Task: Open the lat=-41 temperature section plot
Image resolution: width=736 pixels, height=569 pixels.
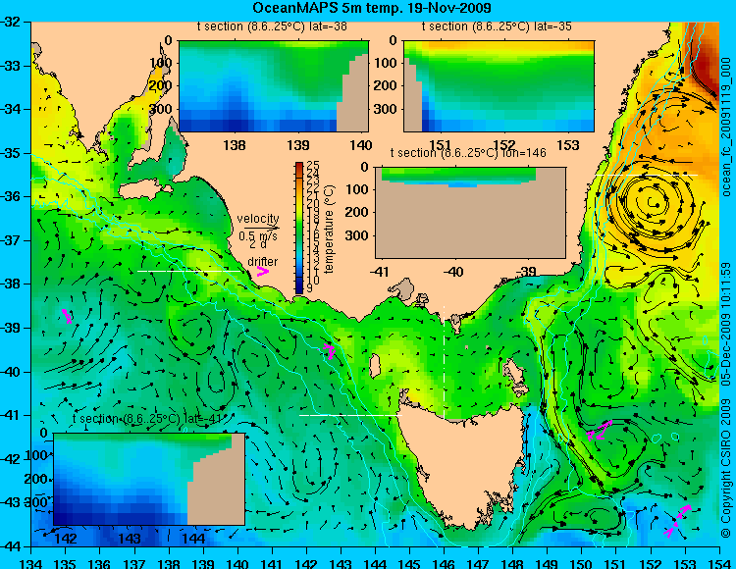Action: click(149, 479)
